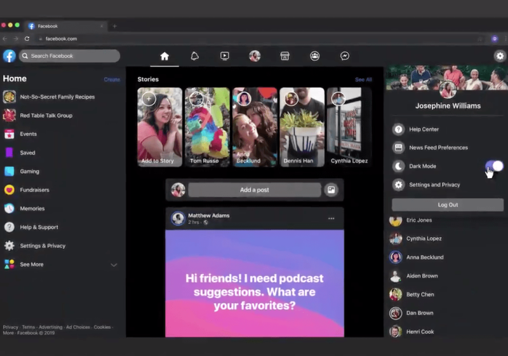This screenshot has width=508, height=356.
Task: Open the Messenger icon
Action: 345,56
